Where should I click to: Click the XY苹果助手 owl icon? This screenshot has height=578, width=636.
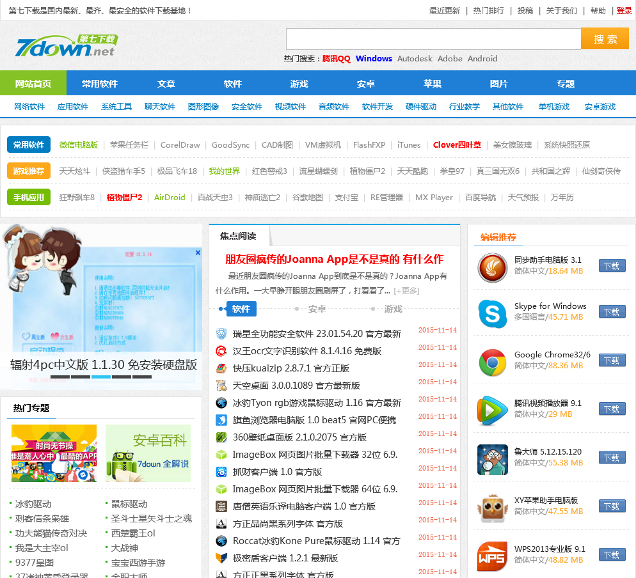(x=493, y=508)
